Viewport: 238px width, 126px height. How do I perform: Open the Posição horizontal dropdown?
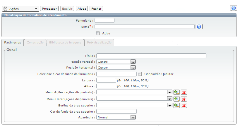[116, 67]
